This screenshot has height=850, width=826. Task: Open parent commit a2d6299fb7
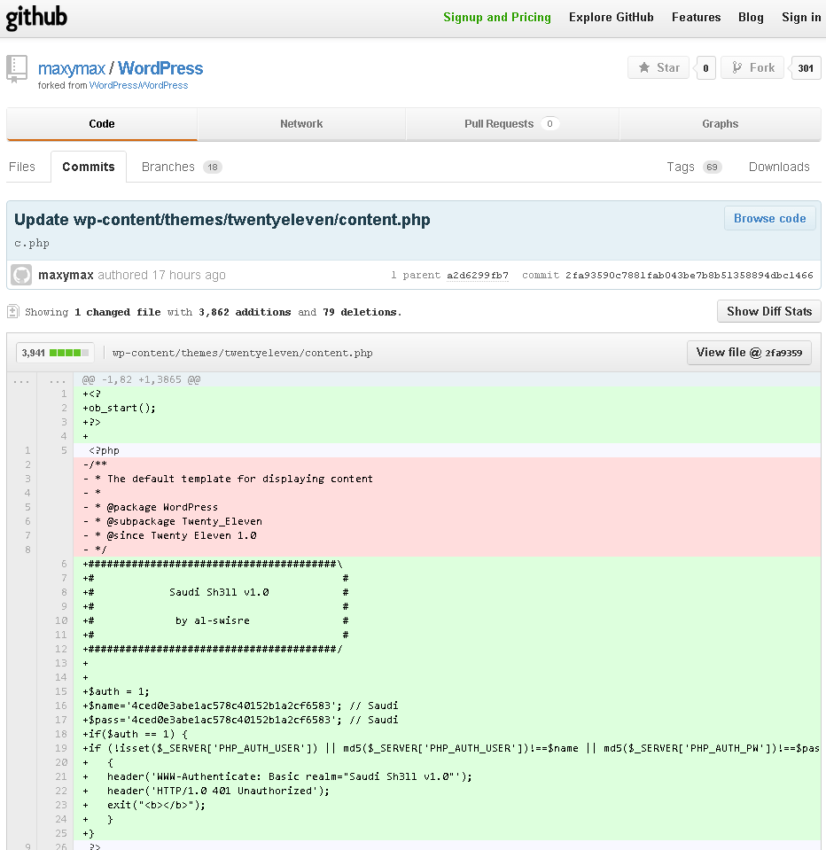pyautogui.click(x=478, y=276)
